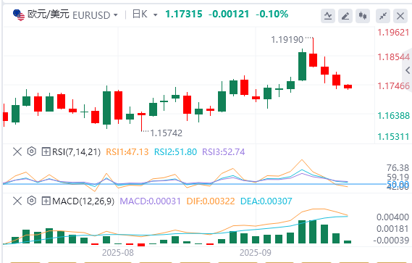This screenshot has height=263, width=412.
Task: Click the 2025-09 date axis label
Action: click(256, 253)
